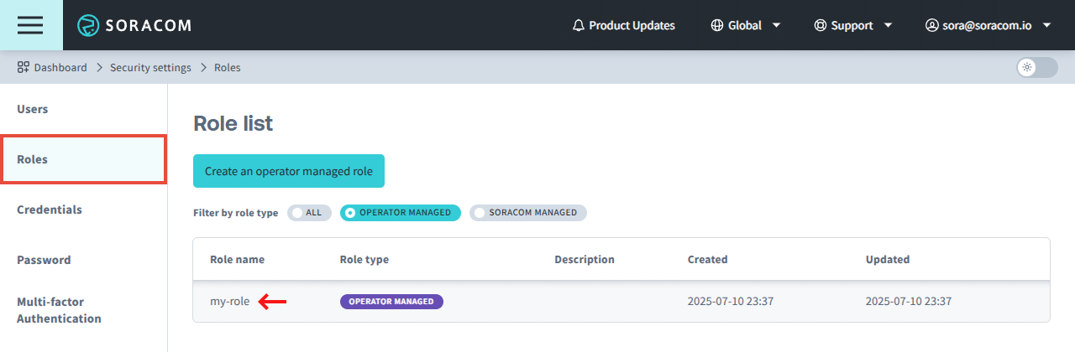
Task: Expand the Support dropdown arrow
Action: coord(888,25)
